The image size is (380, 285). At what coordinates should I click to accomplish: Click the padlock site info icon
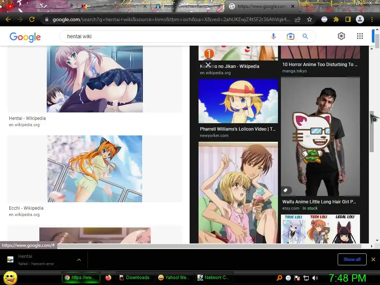[46, 19]
